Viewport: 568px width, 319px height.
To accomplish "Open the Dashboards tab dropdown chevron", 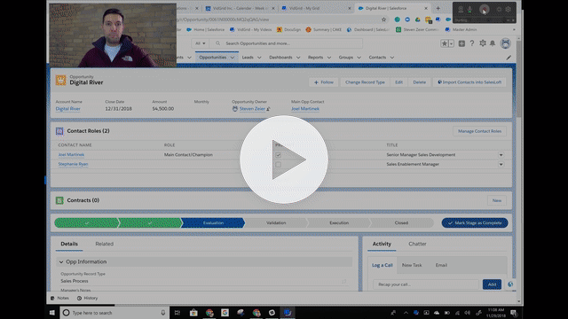I will pyautogui.click(x=298, y=58).
